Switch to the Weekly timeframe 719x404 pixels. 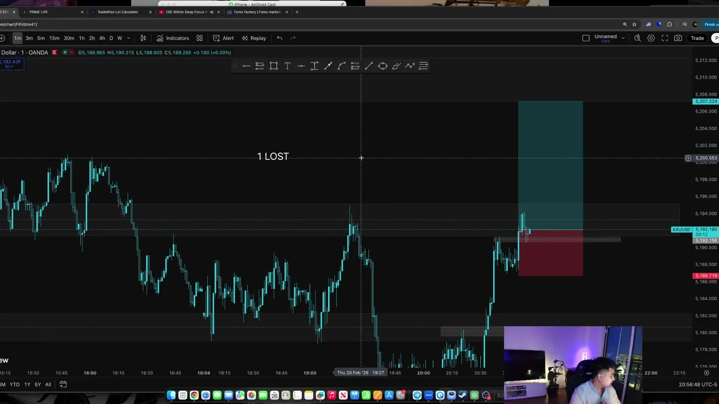[120, 38]
